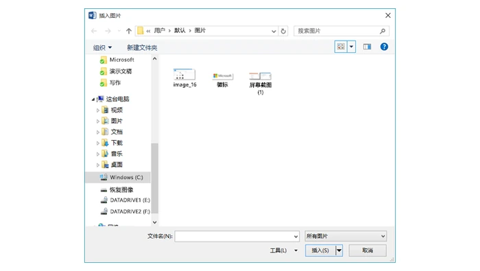The height and width of the screenshot is (271, 480).
Task: Click the 插入(S) button
Action: point(320,250)
